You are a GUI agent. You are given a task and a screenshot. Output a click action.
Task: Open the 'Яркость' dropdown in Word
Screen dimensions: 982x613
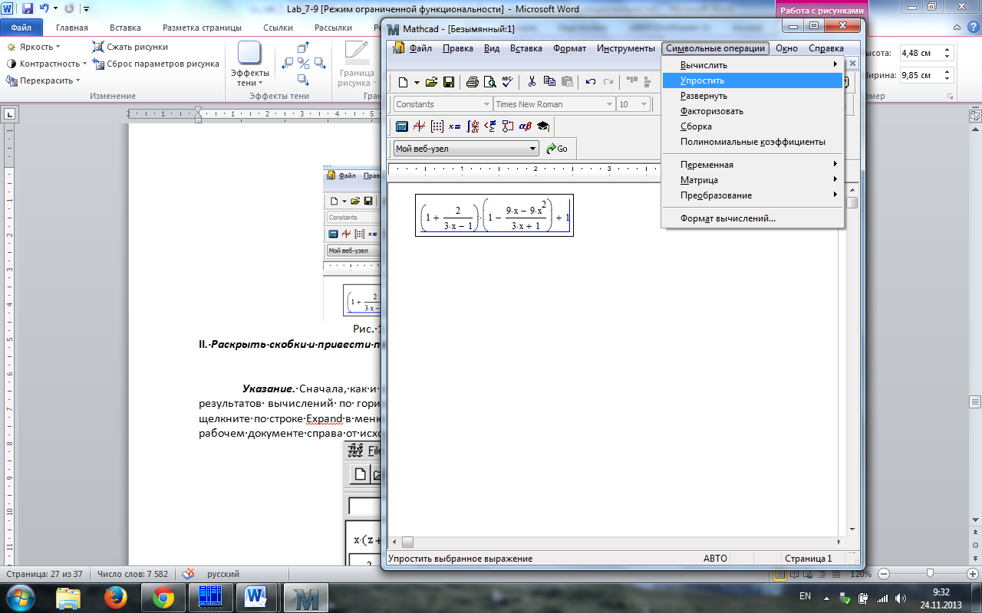tap(34, 47)
